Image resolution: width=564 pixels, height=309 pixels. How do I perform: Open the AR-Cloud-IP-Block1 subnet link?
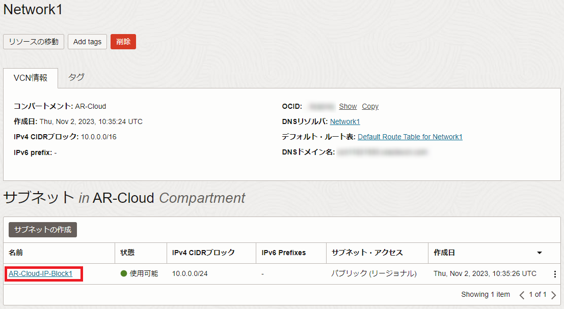click(41, 273)
